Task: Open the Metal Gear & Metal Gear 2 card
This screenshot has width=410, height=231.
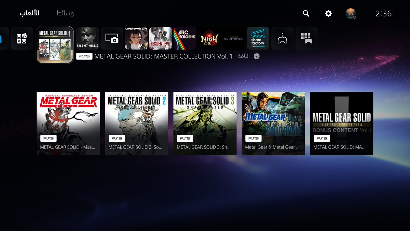Action: click(273, 124)
